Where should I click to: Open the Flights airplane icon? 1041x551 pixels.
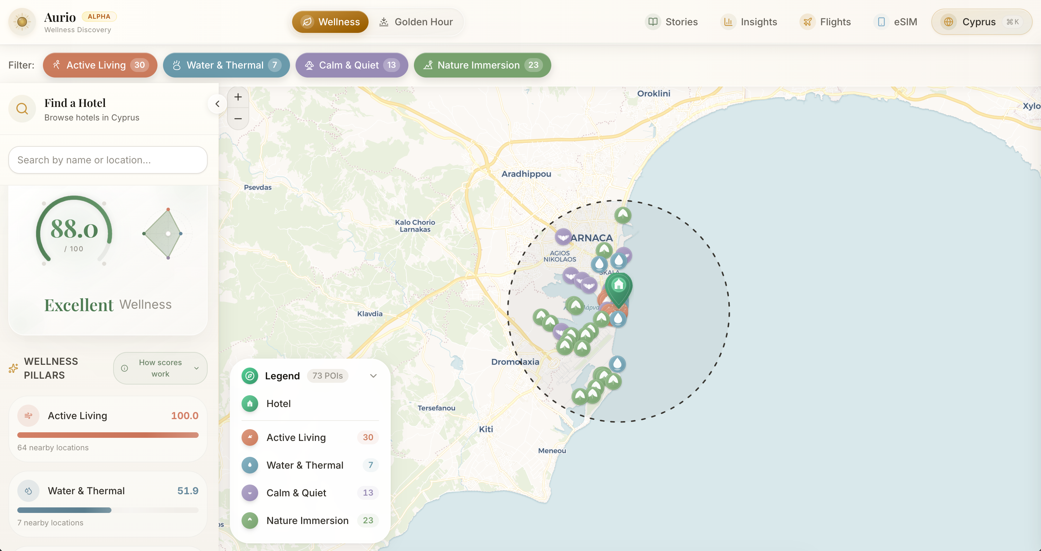point(807,22)
